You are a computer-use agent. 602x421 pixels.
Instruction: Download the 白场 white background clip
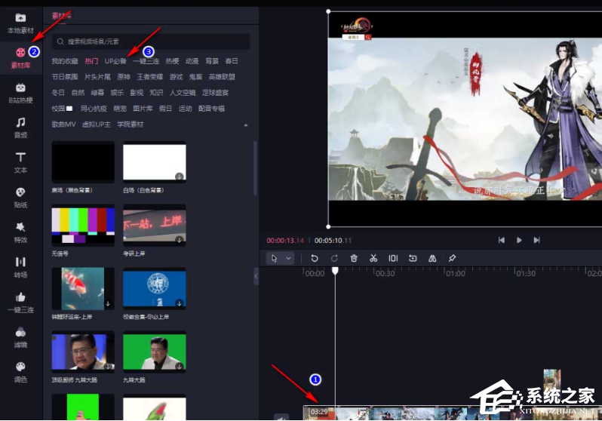[179, 177]
